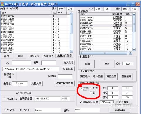Viewport: 141px width, 114px height.
Task: Click the 批量加入账号 button
Action: (x=65, y=56)
